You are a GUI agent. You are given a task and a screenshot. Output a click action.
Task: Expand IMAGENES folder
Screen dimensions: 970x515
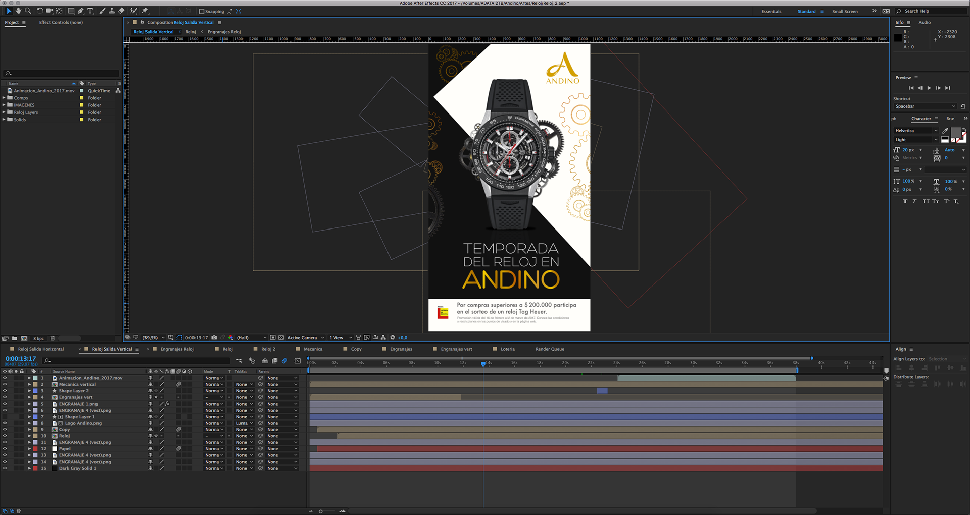(4, 105)
